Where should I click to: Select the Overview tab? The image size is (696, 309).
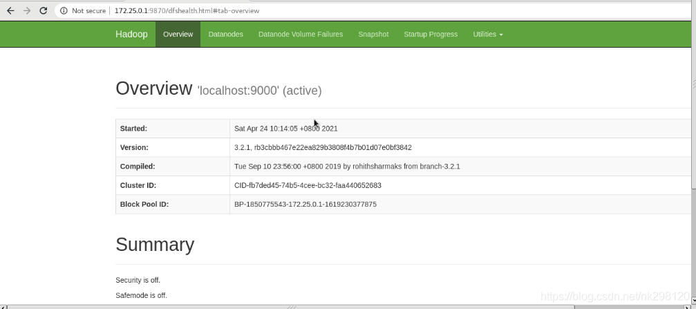pyautogui.click(x=178, y=34)
